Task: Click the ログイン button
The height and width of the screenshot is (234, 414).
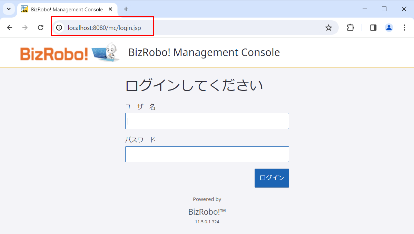Action: [x=272, y=178]
